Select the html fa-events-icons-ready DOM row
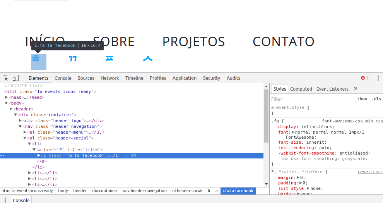383x203 pixels. point(132,91)
